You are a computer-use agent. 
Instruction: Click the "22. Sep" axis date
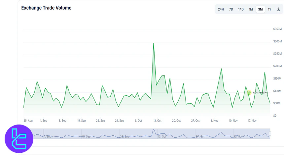(x=100, y=121)
